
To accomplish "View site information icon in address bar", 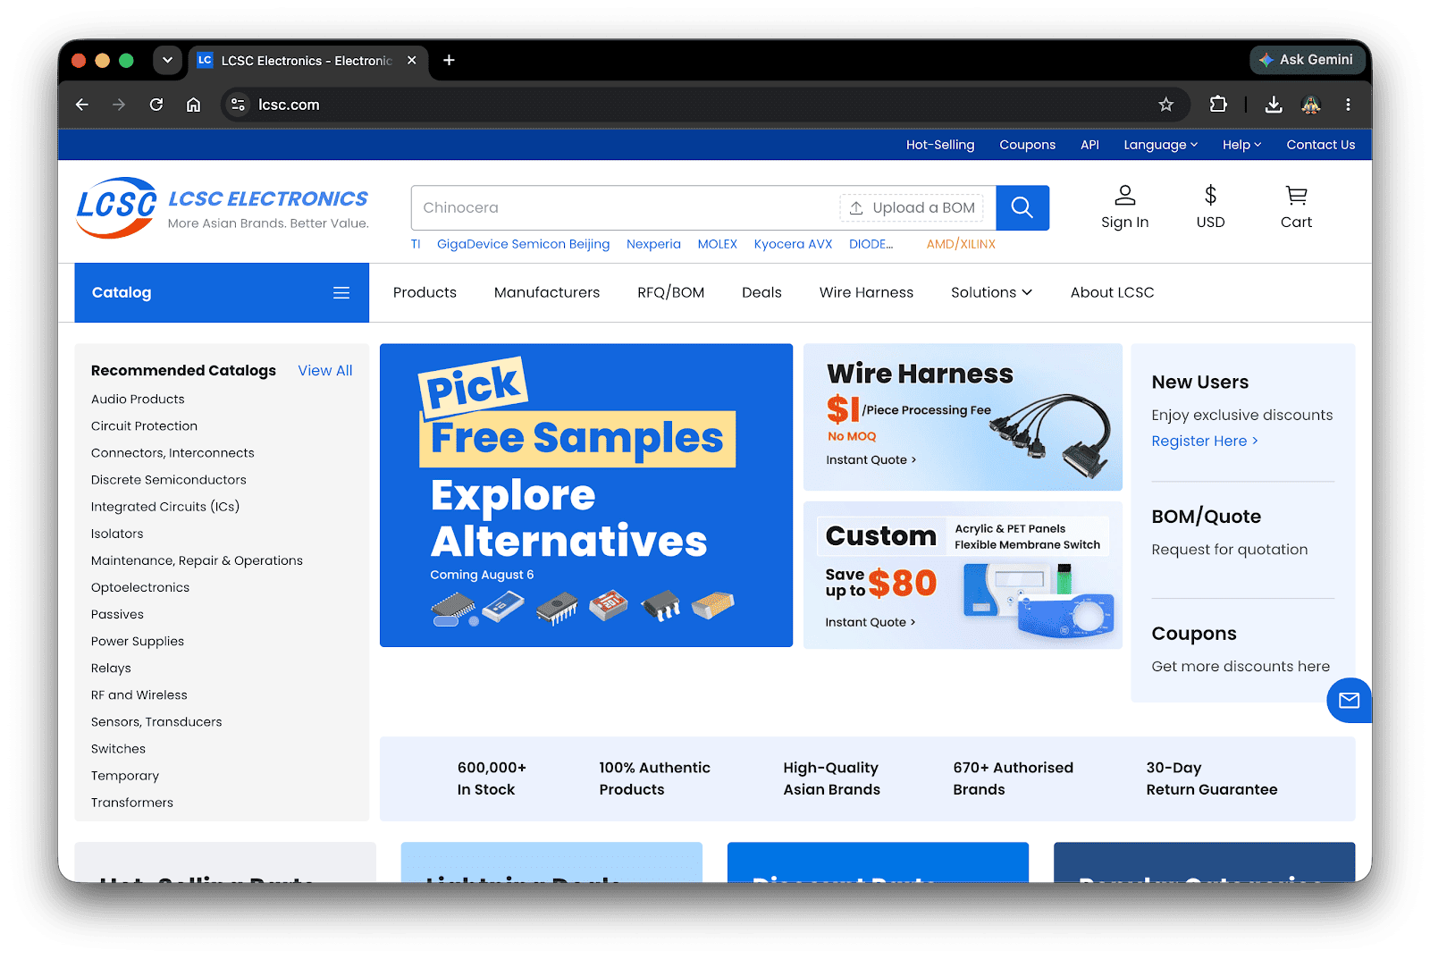I will tap(238, 105).
